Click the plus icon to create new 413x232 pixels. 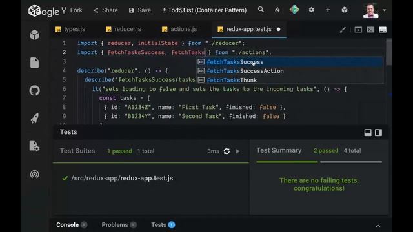click(328, 10)
